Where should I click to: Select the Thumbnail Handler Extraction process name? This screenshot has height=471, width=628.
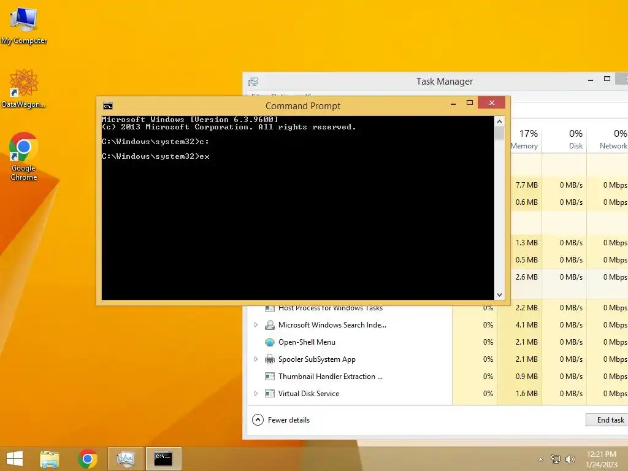[x=331, y=377]
